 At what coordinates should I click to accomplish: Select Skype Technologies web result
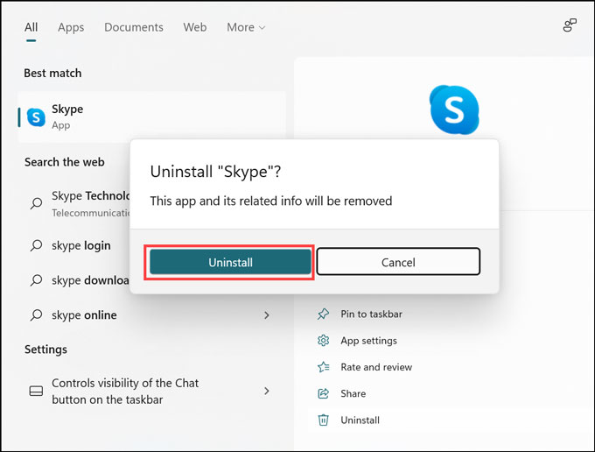90,203
